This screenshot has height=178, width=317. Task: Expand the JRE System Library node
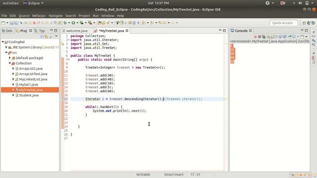[x=6, y=47]
